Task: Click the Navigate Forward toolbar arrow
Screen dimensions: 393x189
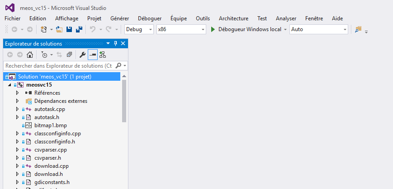Action: click(29, 29)
